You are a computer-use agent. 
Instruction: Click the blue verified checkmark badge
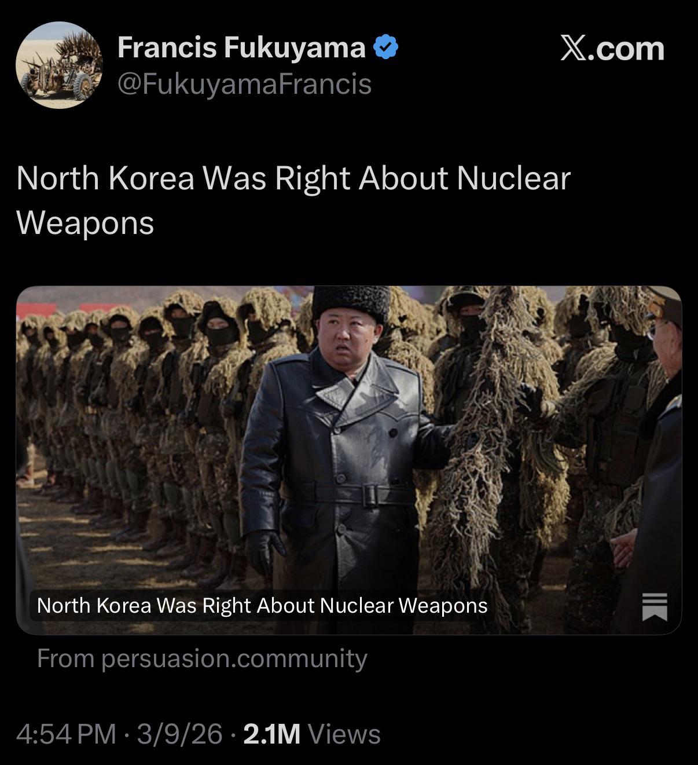[386, 47]
